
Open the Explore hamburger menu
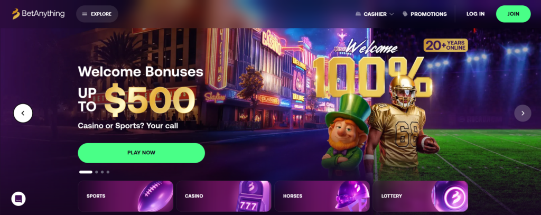97,14
